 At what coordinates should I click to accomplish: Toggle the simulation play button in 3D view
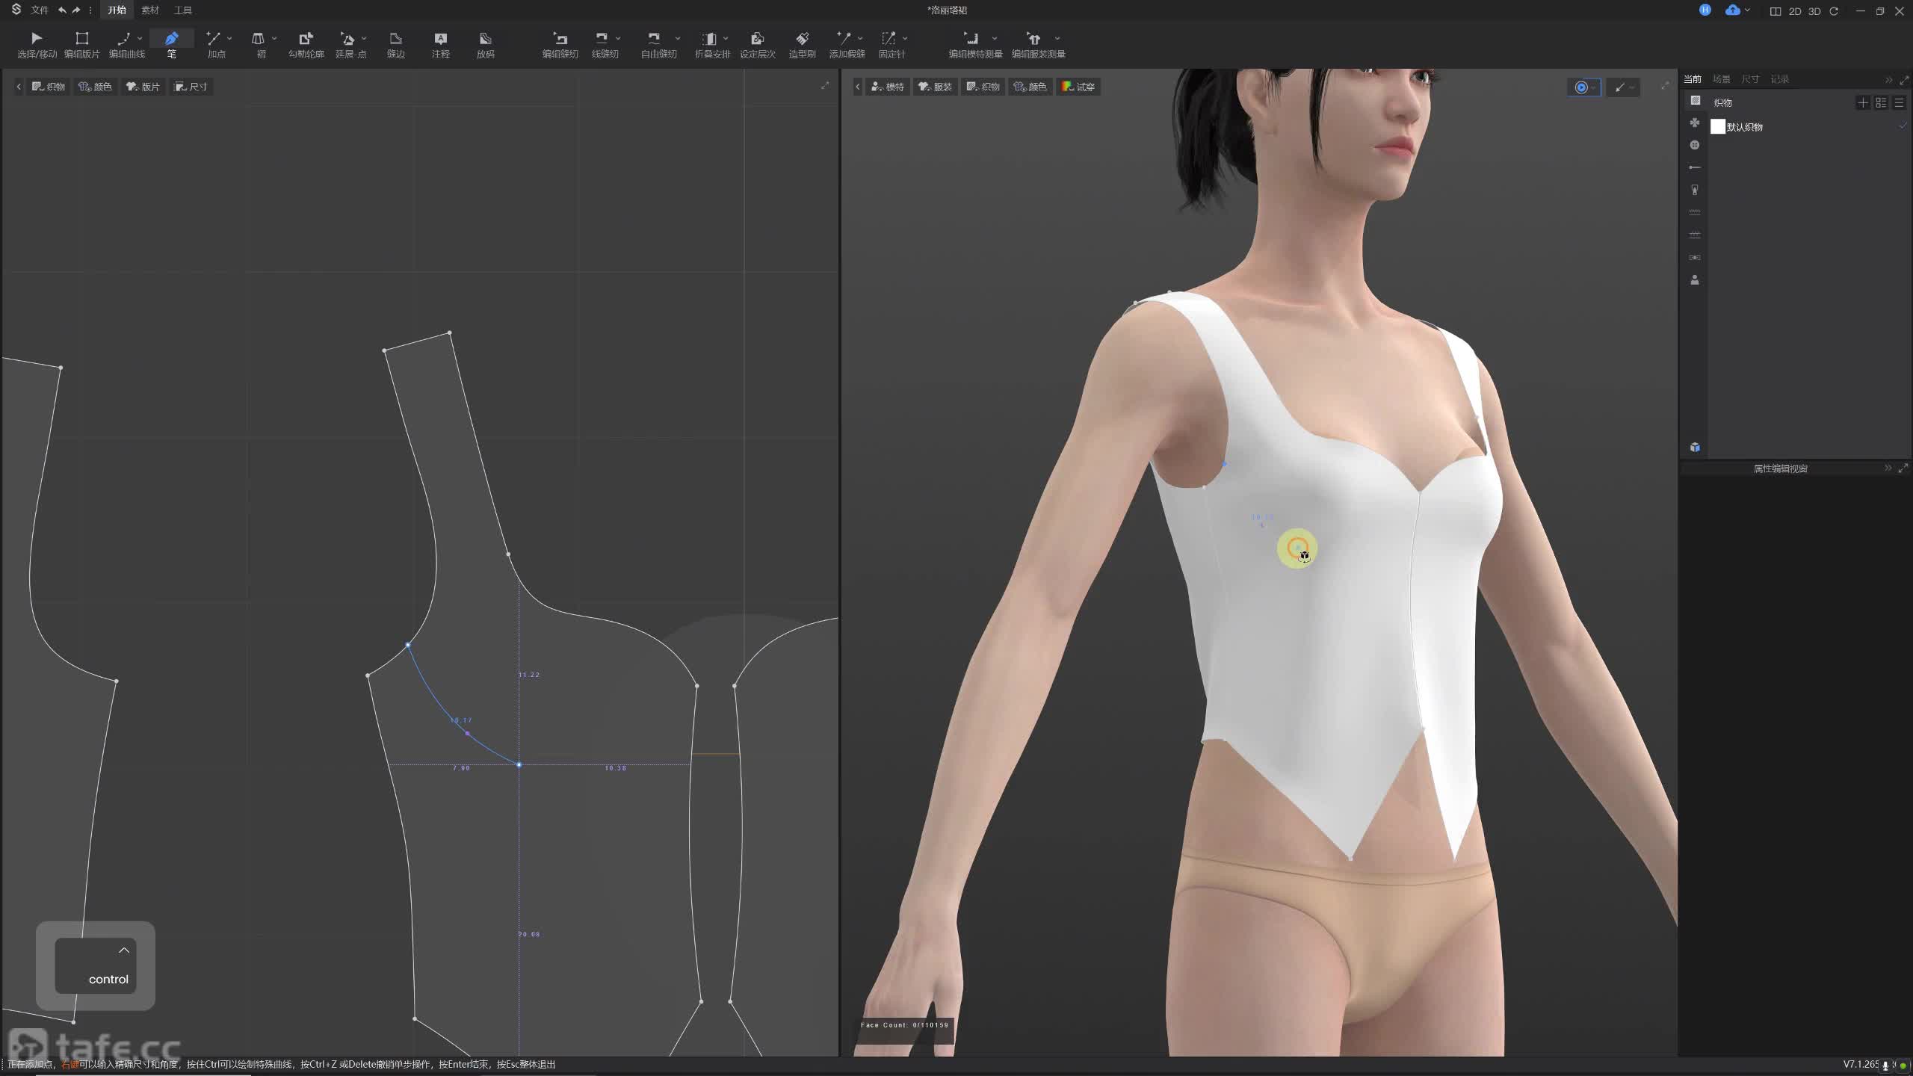pyautogui.click(x=1580, y=87)
